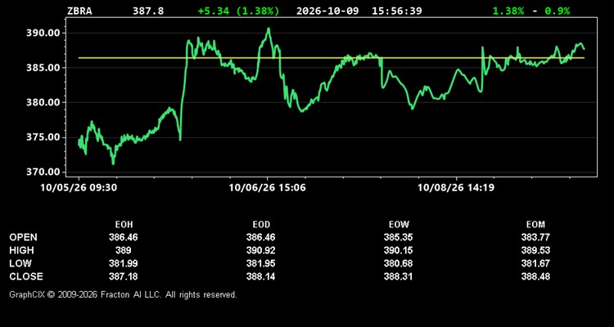The image size is (614, 327).
Task: Select the EOW high value 390.15
Action: point(398,250)
